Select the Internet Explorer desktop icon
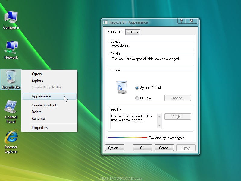This screenshot has height=181, width=241. tap(11, 141)
